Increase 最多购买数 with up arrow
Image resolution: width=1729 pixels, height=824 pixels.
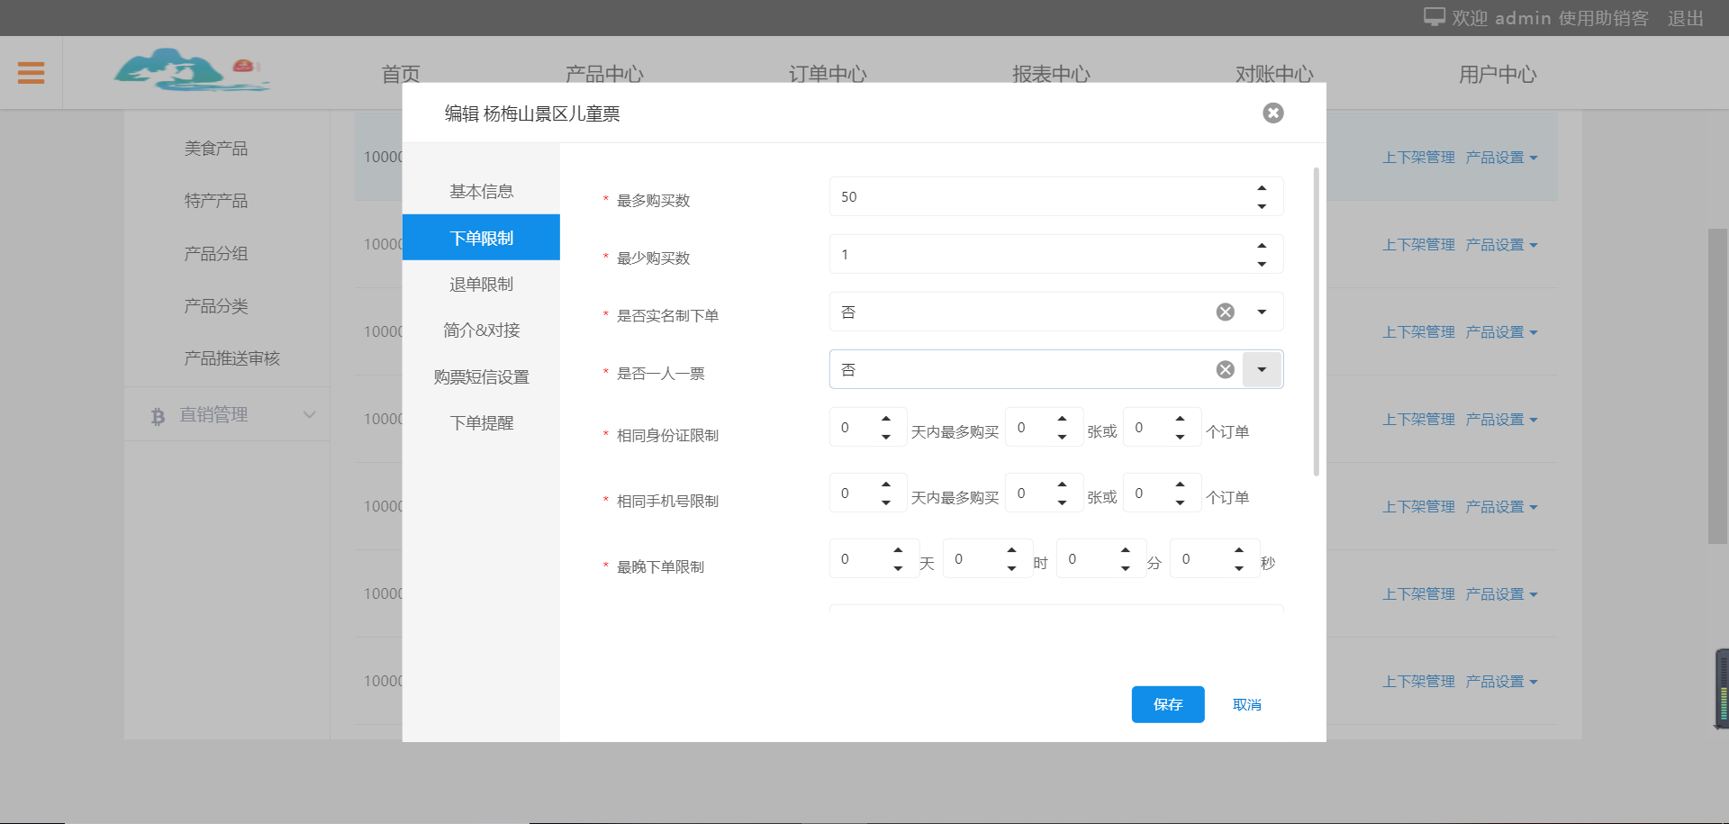tap(1262, 188)
